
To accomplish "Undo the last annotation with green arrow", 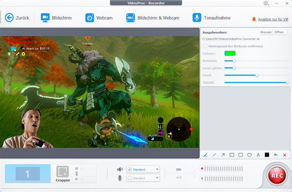I will point(276,155).
